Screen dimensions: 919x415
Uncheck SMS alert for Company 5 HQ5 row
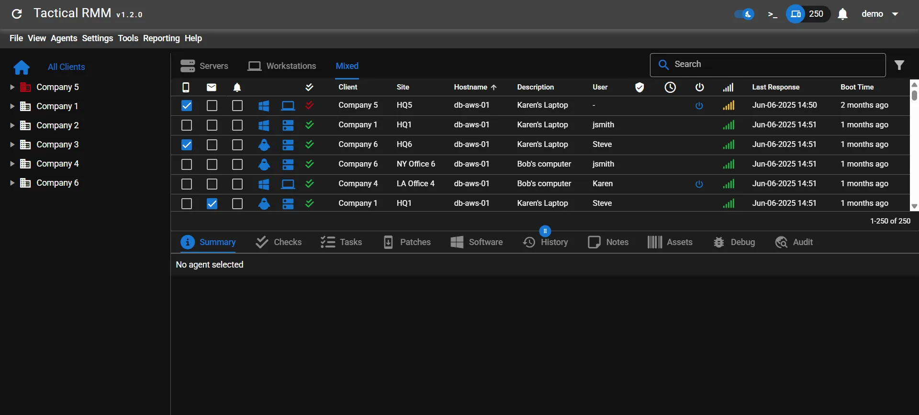point(187,105)
